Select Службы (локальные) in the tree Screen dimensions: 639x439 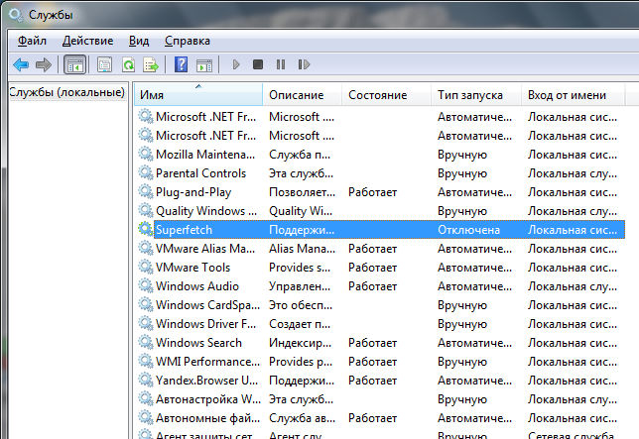pyautogui.click(x=66, y=92)
